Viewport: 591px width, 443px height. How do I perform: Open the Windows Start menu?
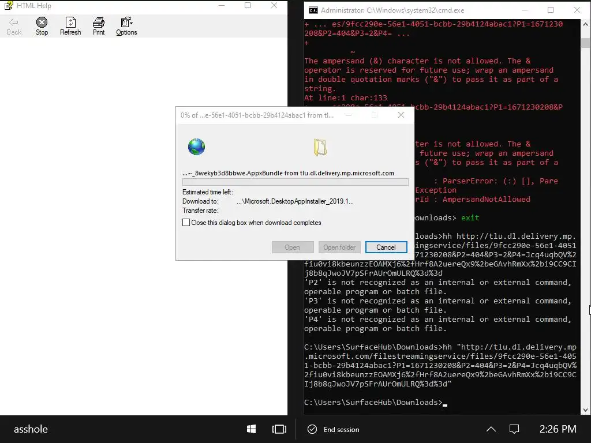[x=251, y=429]
